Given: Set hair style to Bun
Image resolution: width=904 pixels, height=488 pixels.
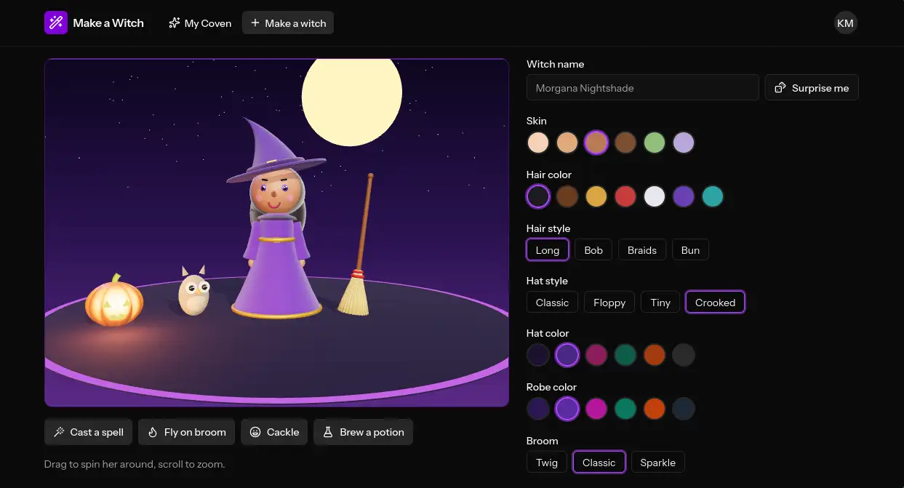Looking at the screenshot, I should (690, 250).
